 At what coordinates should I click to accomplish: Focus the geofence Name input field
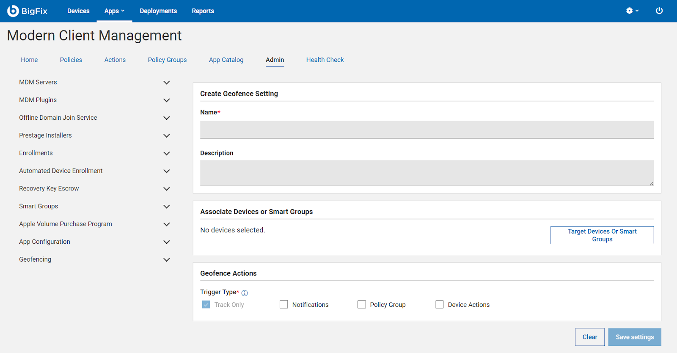click(427, 130)
